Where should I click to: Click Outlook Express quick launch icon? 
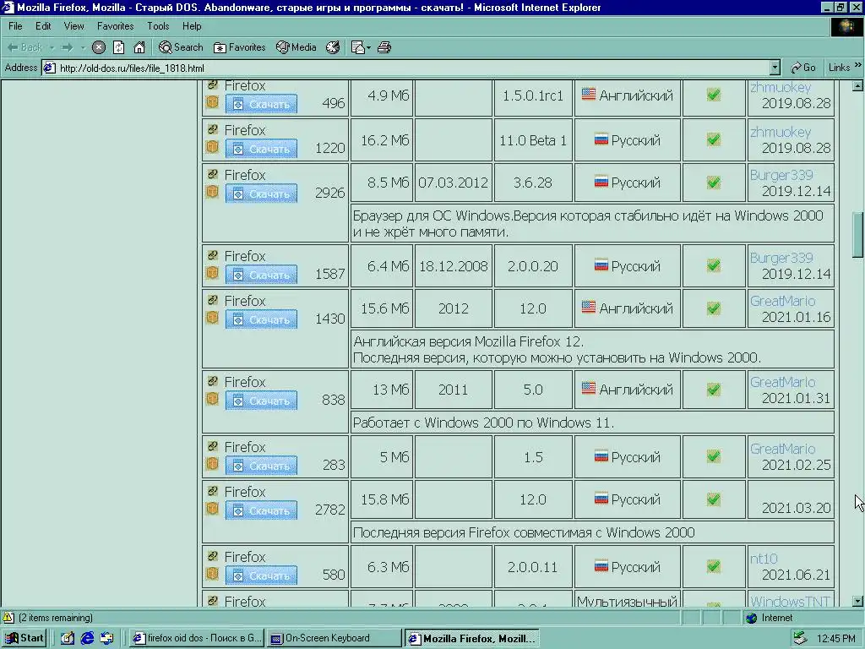coord(107,638)
